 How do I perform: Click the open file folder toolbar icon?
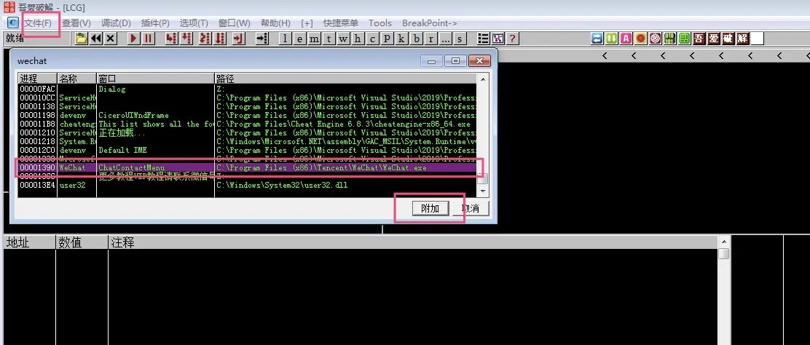(x=81, y=39)
